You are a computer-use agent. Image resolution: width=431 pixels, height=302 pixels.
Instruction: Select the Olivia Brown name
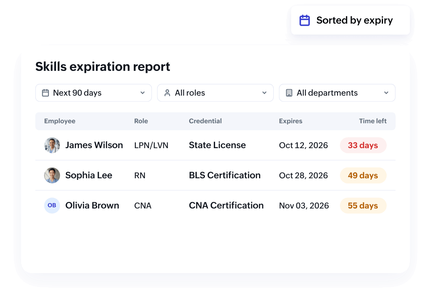point(92,206)
